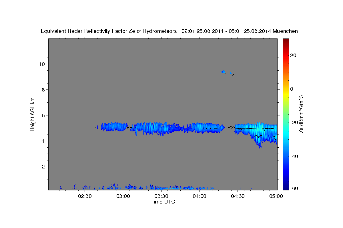Click the 02:30 time tick label
This screenshot has width=343, height=228.
point(85,196)
